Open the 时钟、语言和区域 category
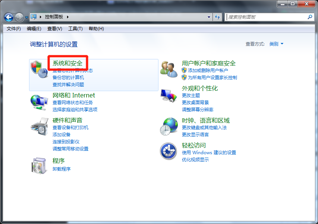This screenshot has width=318, height=224. click(206, 121)
